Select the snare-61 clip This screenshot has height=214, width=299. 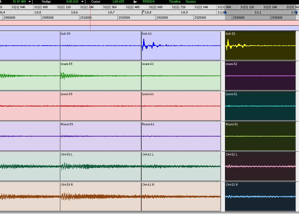tap(181, 76)
